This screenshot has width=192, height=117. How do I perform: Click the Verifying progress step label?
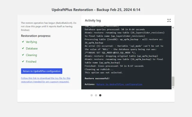(x=31, y=42)
